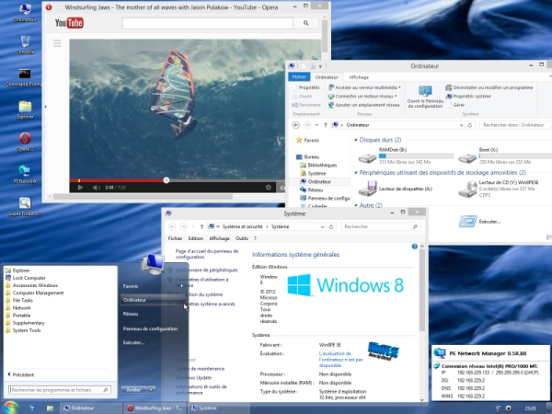Launch Command Prompt desktop icon
The width and height of the screenshot is (552, 414).
click(24, 77)
